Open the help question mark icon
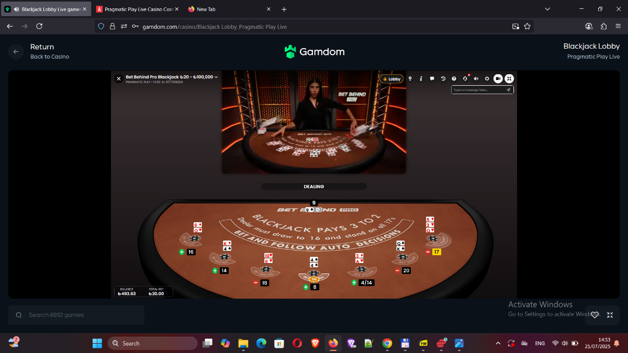The width and height of the screenshot is (628, 353). 454,79
